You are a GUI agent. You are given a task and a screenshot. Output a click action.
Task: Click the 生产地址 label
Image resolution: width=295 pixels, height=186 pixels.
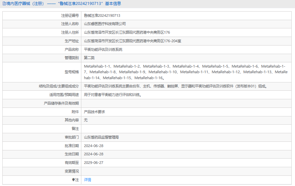click(72, 41)
